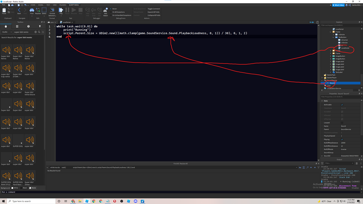Select the On All Exceptions radio button
The width and height of the screenshot is (363, 204).
click(111, 12)
